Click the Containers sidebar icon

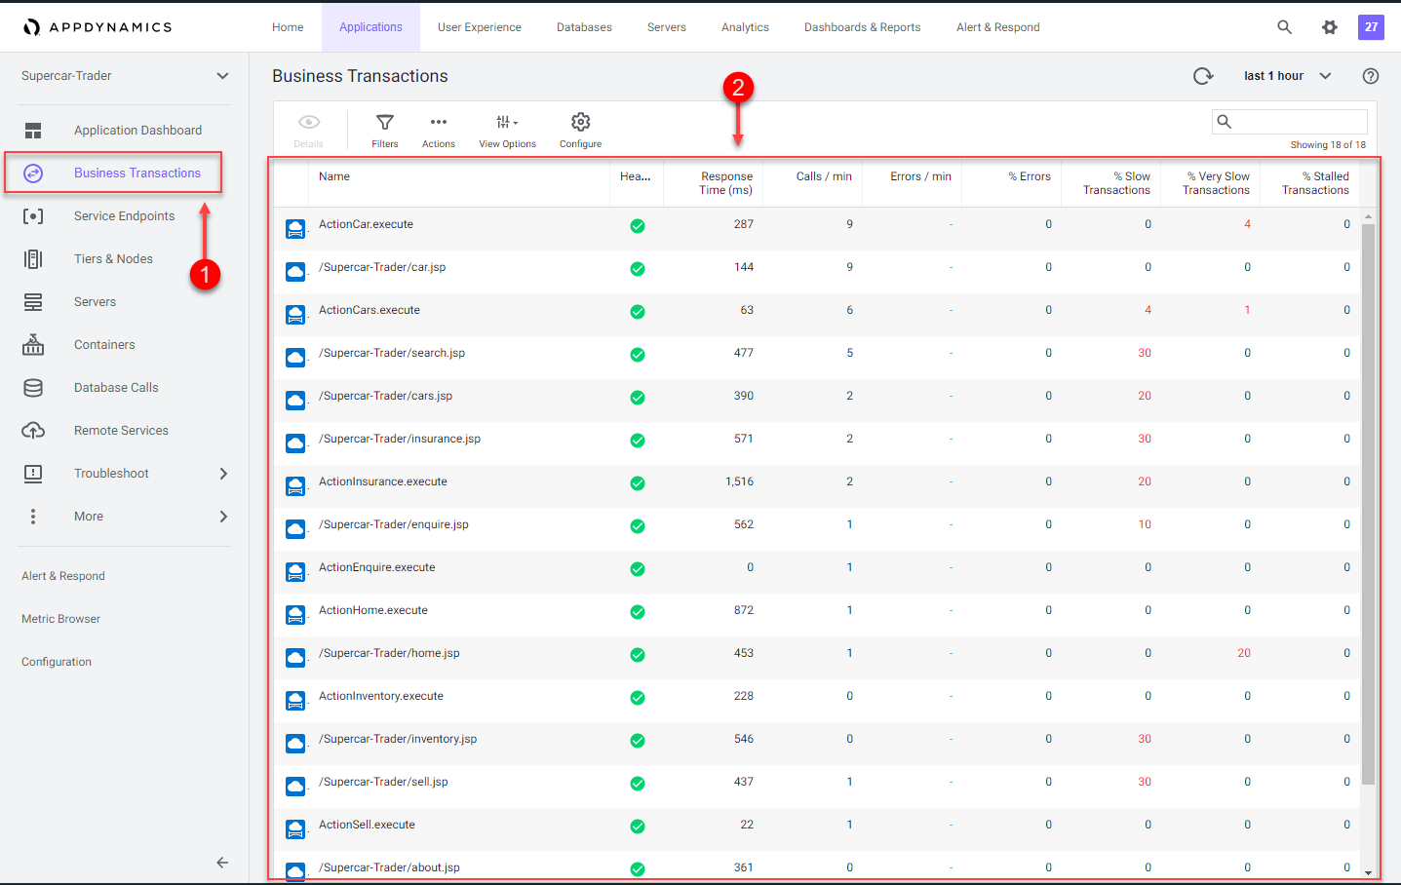click(33, 345)
